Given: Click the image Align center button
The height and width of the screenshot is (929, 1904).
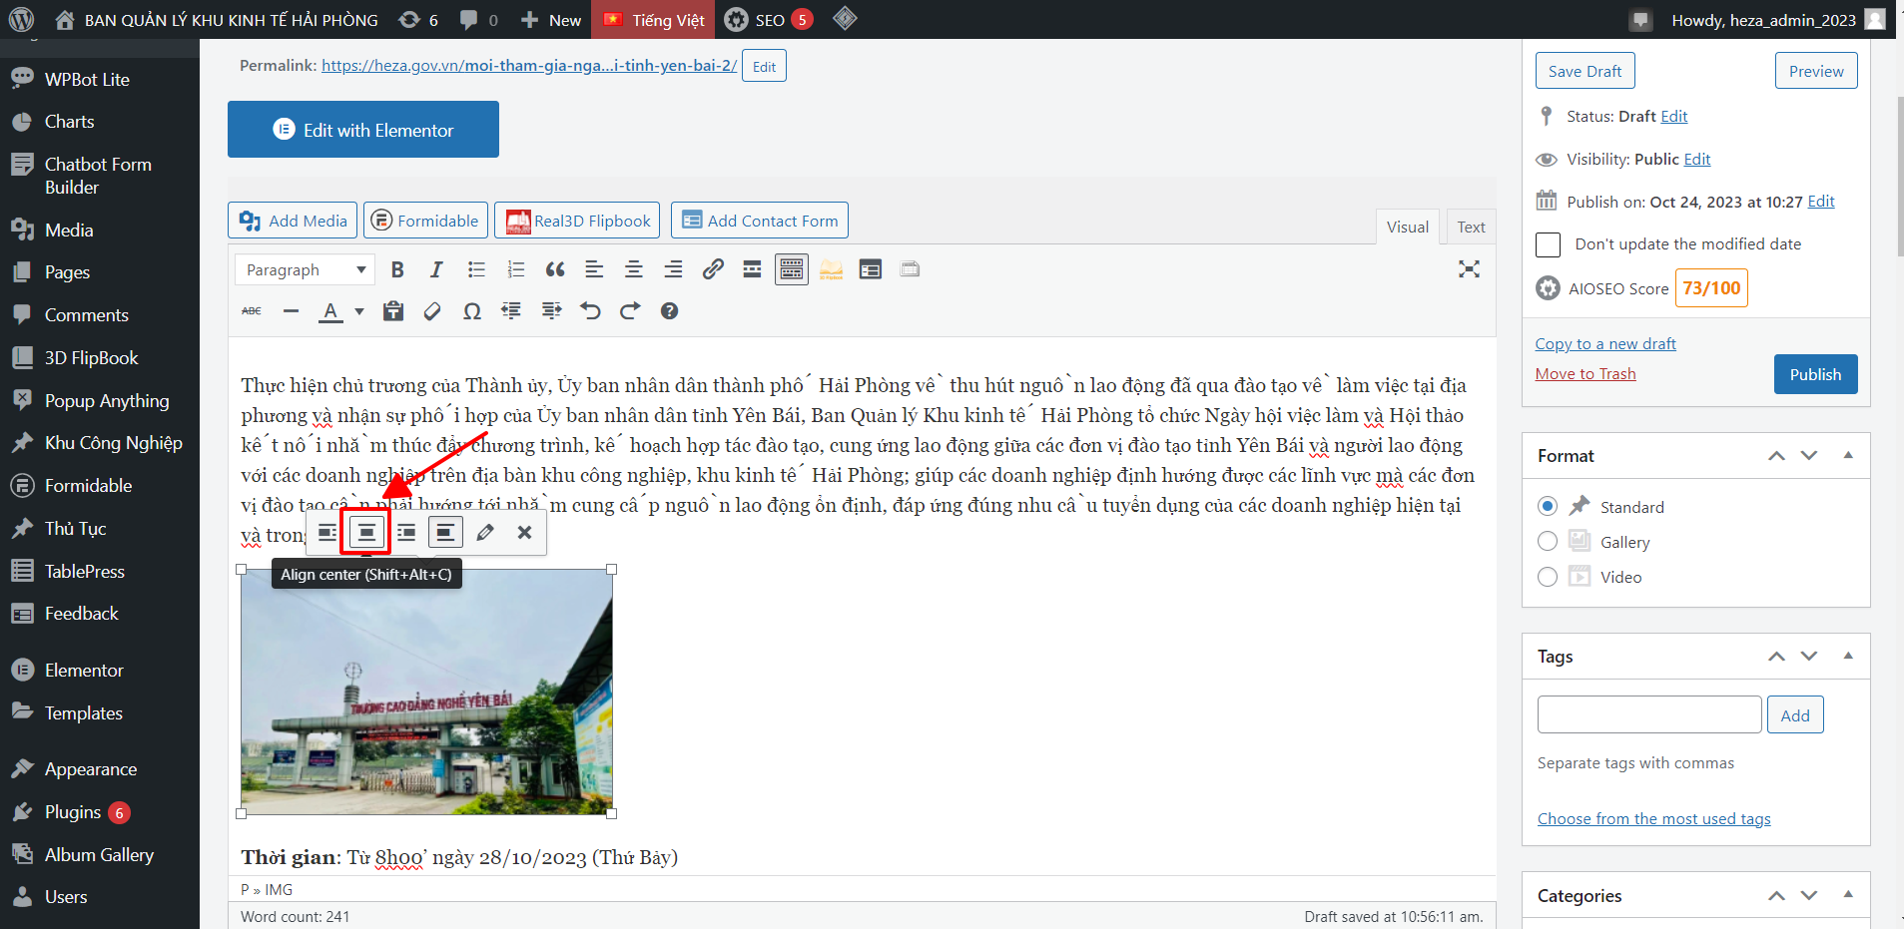Looking at the screenshot, I should 366,533.
